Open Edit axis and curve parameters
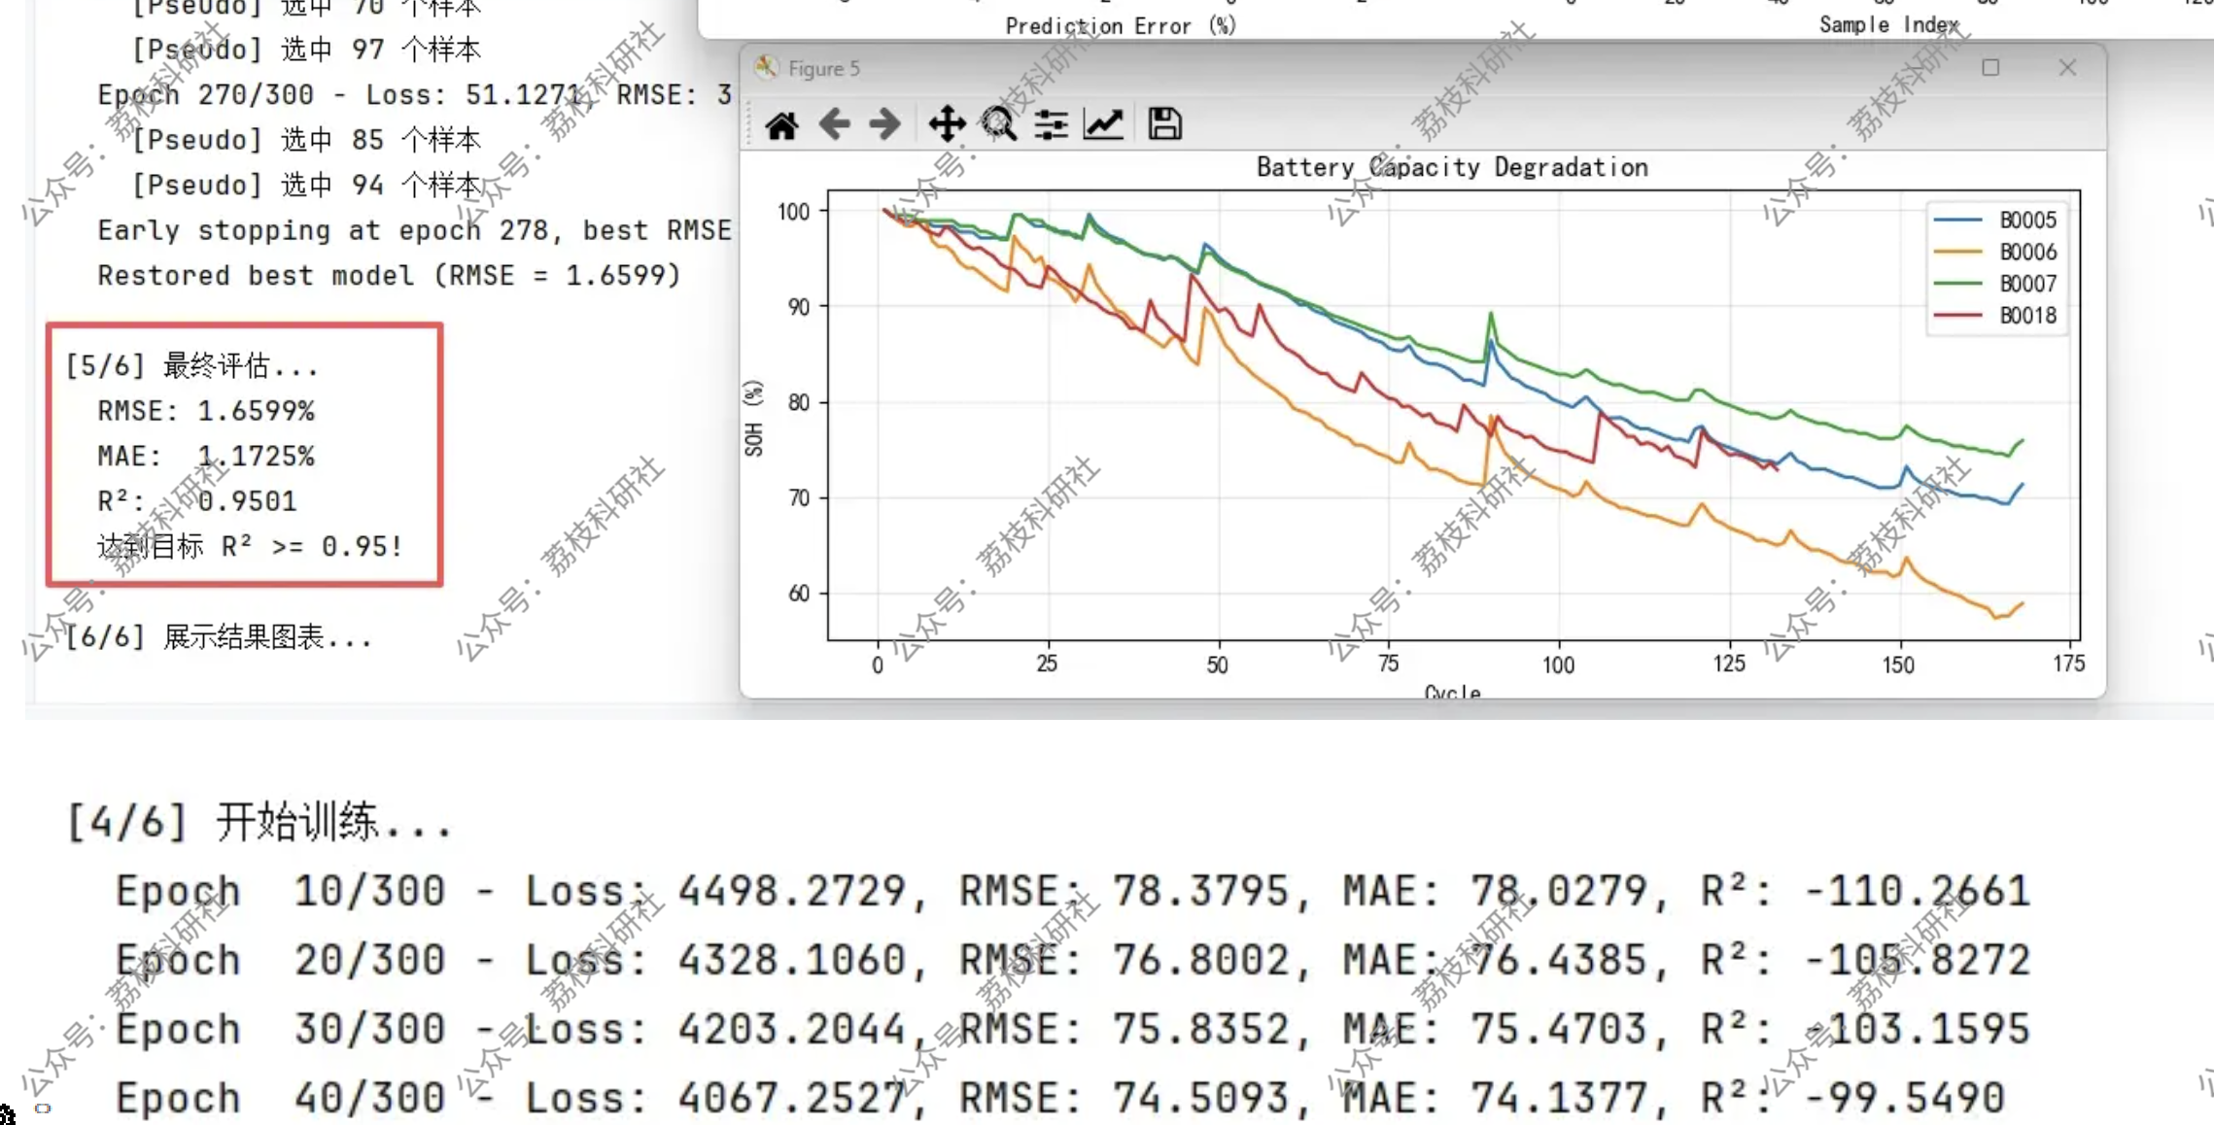 [x=1103, y=124]
